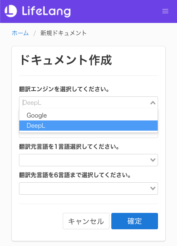Focus the translation engine field showing DeepL

coord(88,103)
